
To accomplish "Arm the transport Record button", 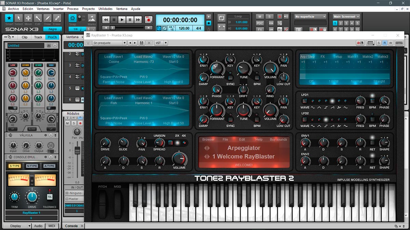I will [x=148, y=20].
